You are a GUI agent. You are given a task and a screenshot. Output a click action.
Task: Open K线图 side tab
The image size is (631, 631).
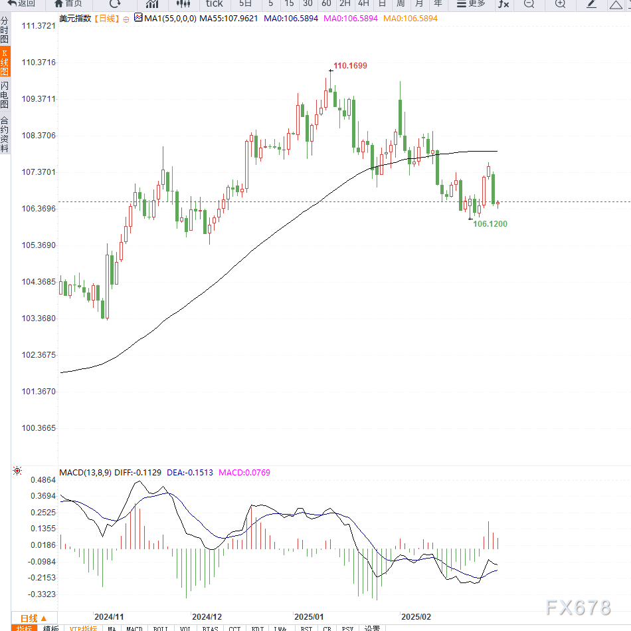pos(5,62)
